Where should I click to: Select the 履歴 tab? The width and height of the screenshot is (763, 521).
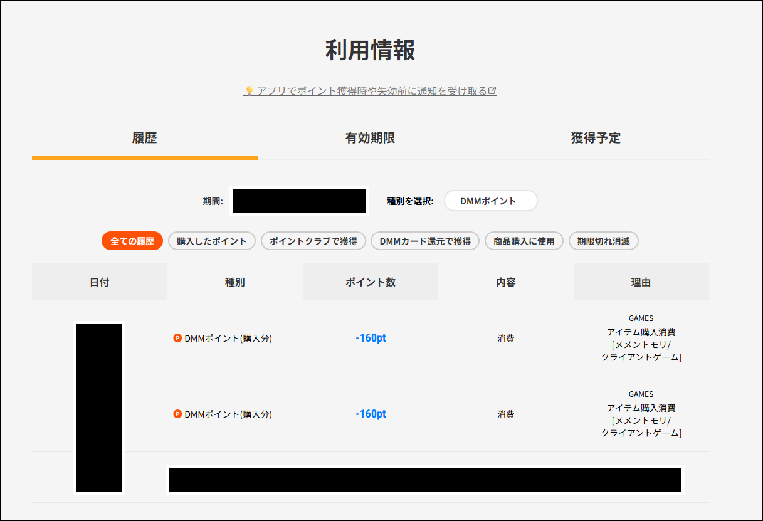(144, 138)
